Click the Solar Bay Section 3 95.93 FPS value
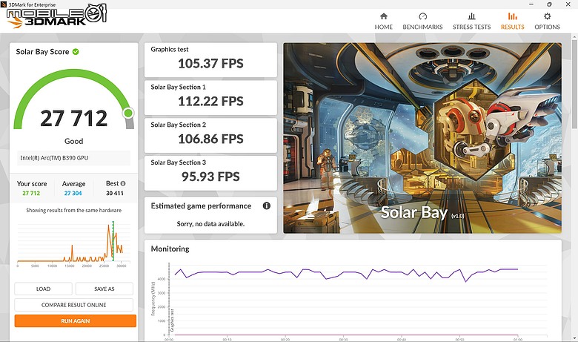 pyautogui.click(x=210, y=177)
